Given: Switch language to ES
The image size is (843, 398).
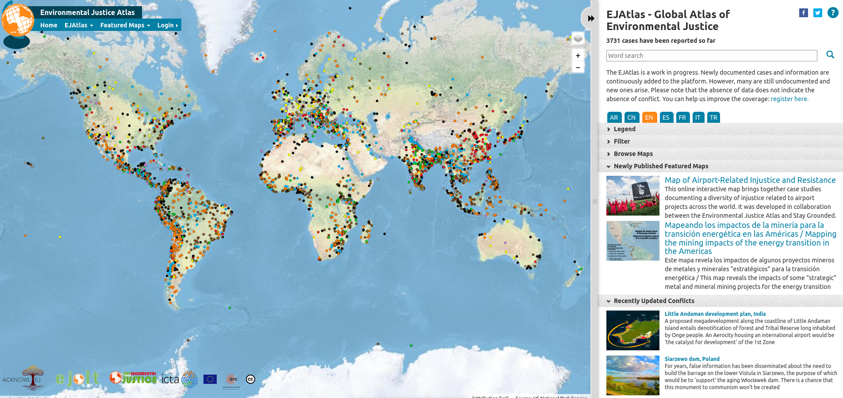Looking at the screenshot, I should tap(666, 118).
